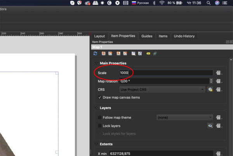The height and width of the screenshot is (156, 233).
Task: Click the map frame top-right resize handle
Action: point(57,73)
